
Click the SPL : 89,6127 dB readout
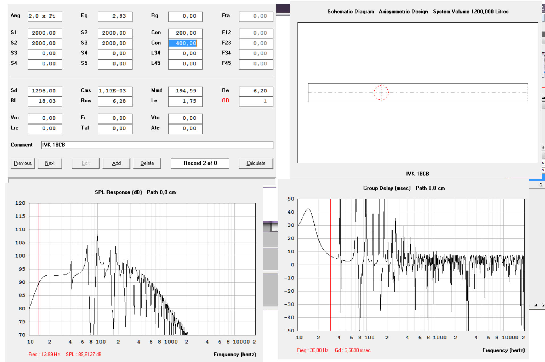point(84,354)
